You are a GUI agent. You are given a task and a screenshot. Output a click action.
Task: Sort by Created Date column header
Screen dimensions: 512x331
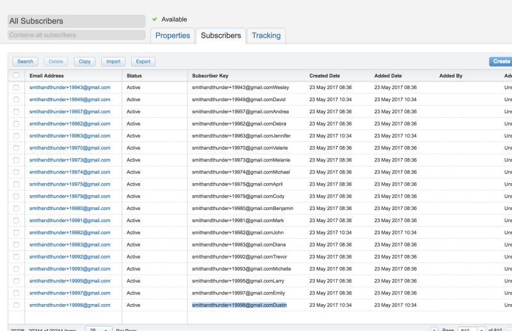tap(324, 76)
